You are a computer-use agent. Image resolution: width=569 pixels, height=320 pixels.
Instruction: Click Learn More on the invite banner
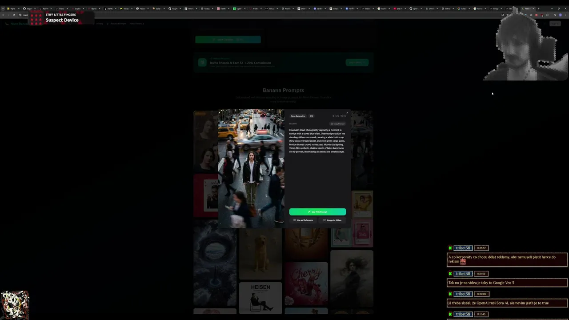click(357, 63)
